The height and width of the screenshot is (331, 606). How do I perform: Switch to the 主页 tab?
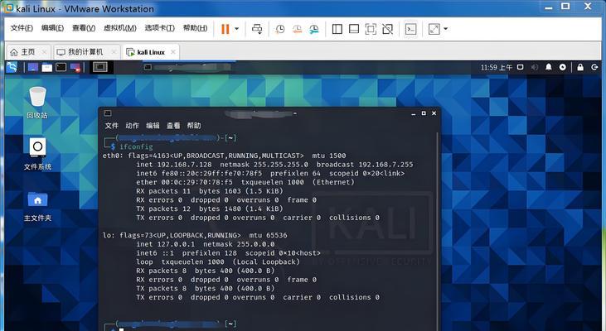28,52
